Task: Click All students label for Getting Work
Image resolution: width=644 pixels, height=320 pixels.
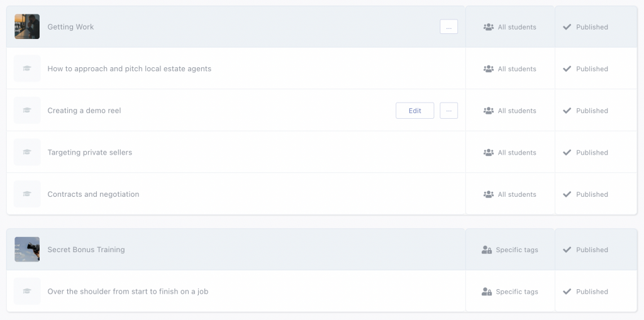Action: (x=517, y=27)
